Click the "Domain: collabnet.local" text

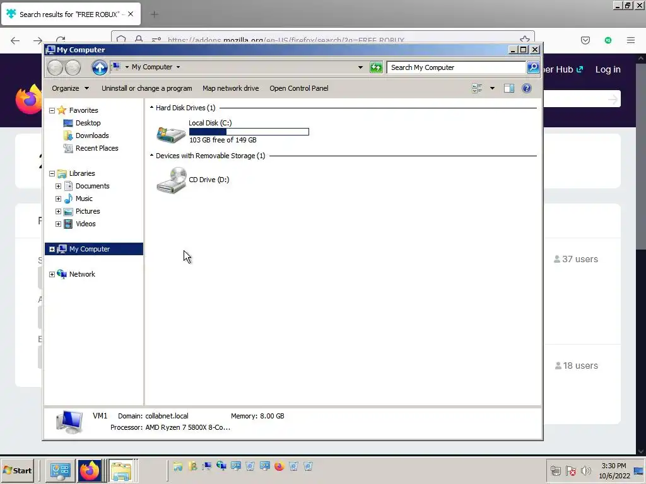point(153,416)
